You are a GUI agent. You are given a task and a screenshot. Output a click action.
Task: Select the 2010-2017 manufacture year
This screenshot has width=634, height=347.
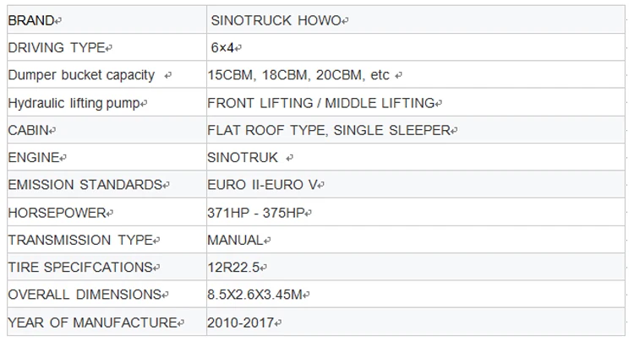tap(239, 323)
